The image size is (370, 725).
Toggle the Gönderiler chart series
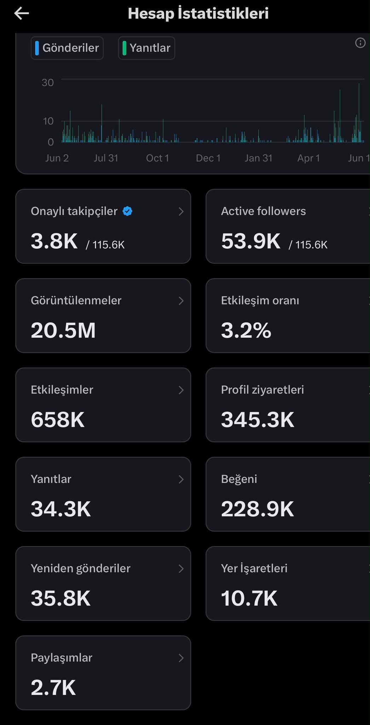pos(67,48)
